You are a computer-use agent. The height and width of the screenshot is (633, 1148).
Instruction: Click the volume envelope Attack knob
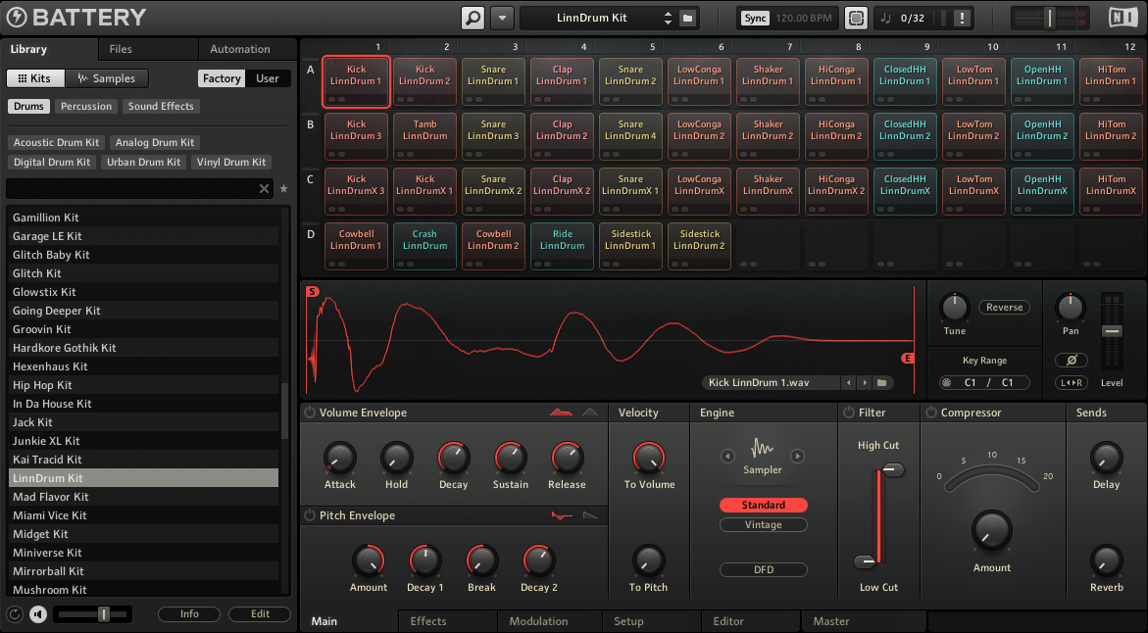click(x=340, y=459)
